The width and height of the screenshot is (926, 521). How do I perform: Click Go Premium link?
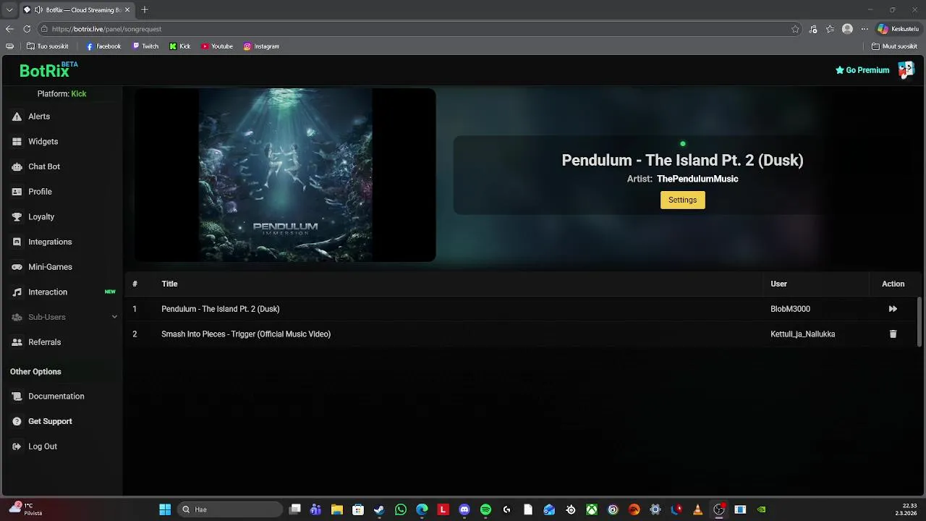(862, 70)
